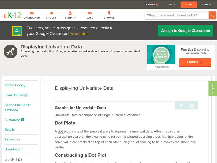This screenshot has width=217, height=163.
Task: Go to the DASHBOARD menu label
Action: pyautogui.click(x=32, y=18)
